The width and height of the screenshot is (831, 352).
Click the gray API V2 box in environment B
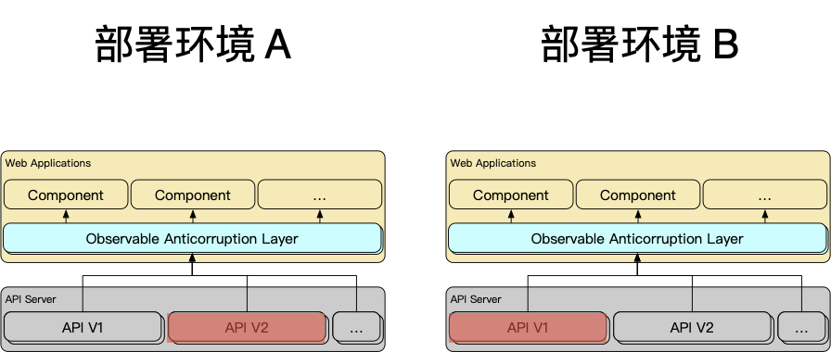pyautogui.click(x=692, y=327)
